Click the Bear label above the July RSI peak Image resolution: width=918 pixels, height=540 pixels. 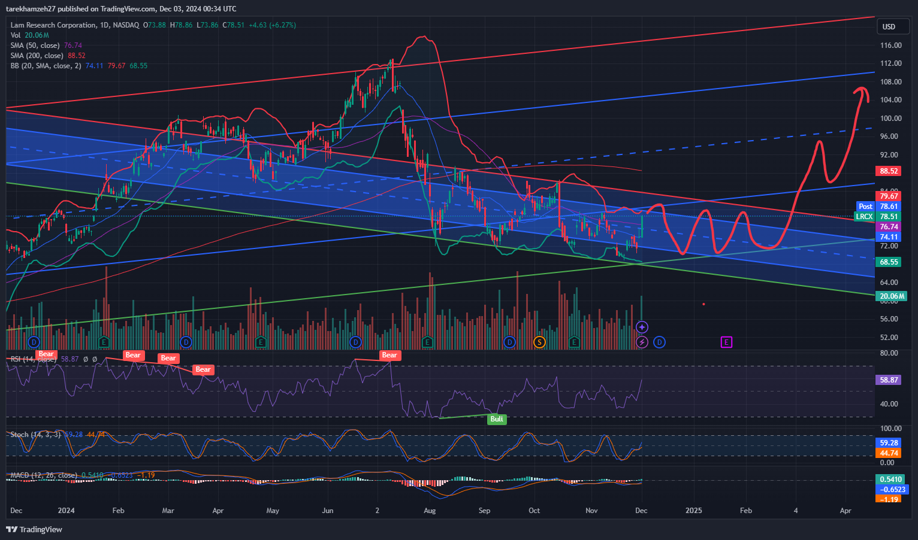point(389,355)
